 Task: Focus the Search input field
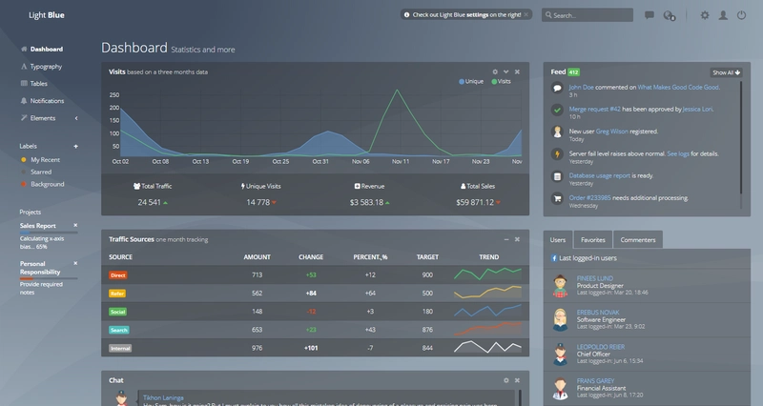(x=588, y=15)
